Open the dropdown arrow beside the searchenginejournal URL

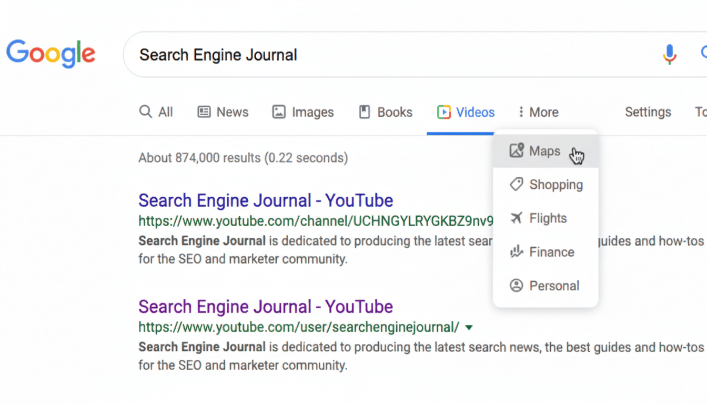(x=469, y=327)
